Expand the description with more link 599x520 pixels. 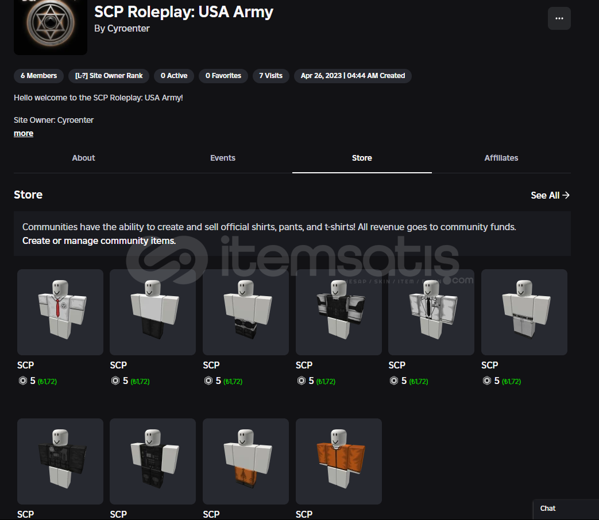pos(24,133)
